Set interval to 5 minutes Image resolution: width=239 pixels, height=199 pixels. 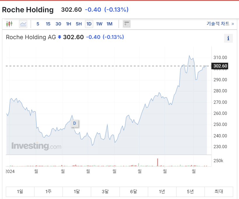tap(38, 24)
